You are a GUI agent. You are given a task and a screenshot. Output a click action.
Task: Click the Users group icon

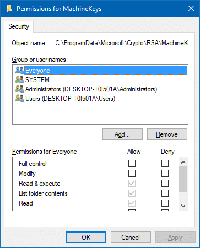coord(20,98)
